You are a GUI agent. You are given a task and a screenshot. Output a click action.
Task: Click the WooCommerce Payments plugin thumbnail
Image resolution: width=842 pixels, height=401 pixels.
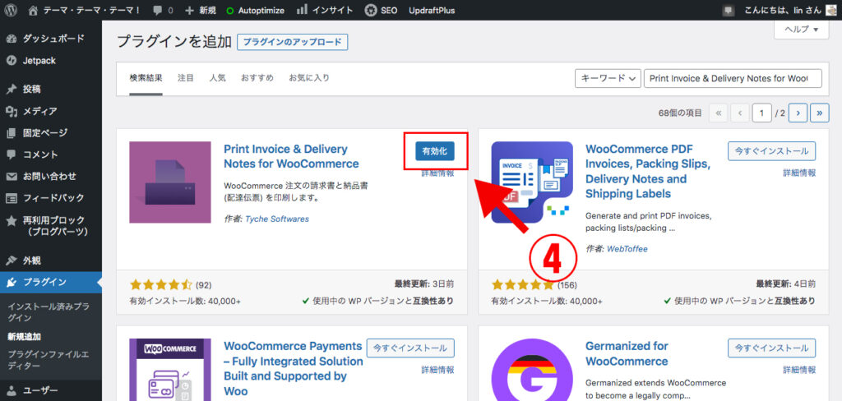pyautogui.click(x=170, y=370)
